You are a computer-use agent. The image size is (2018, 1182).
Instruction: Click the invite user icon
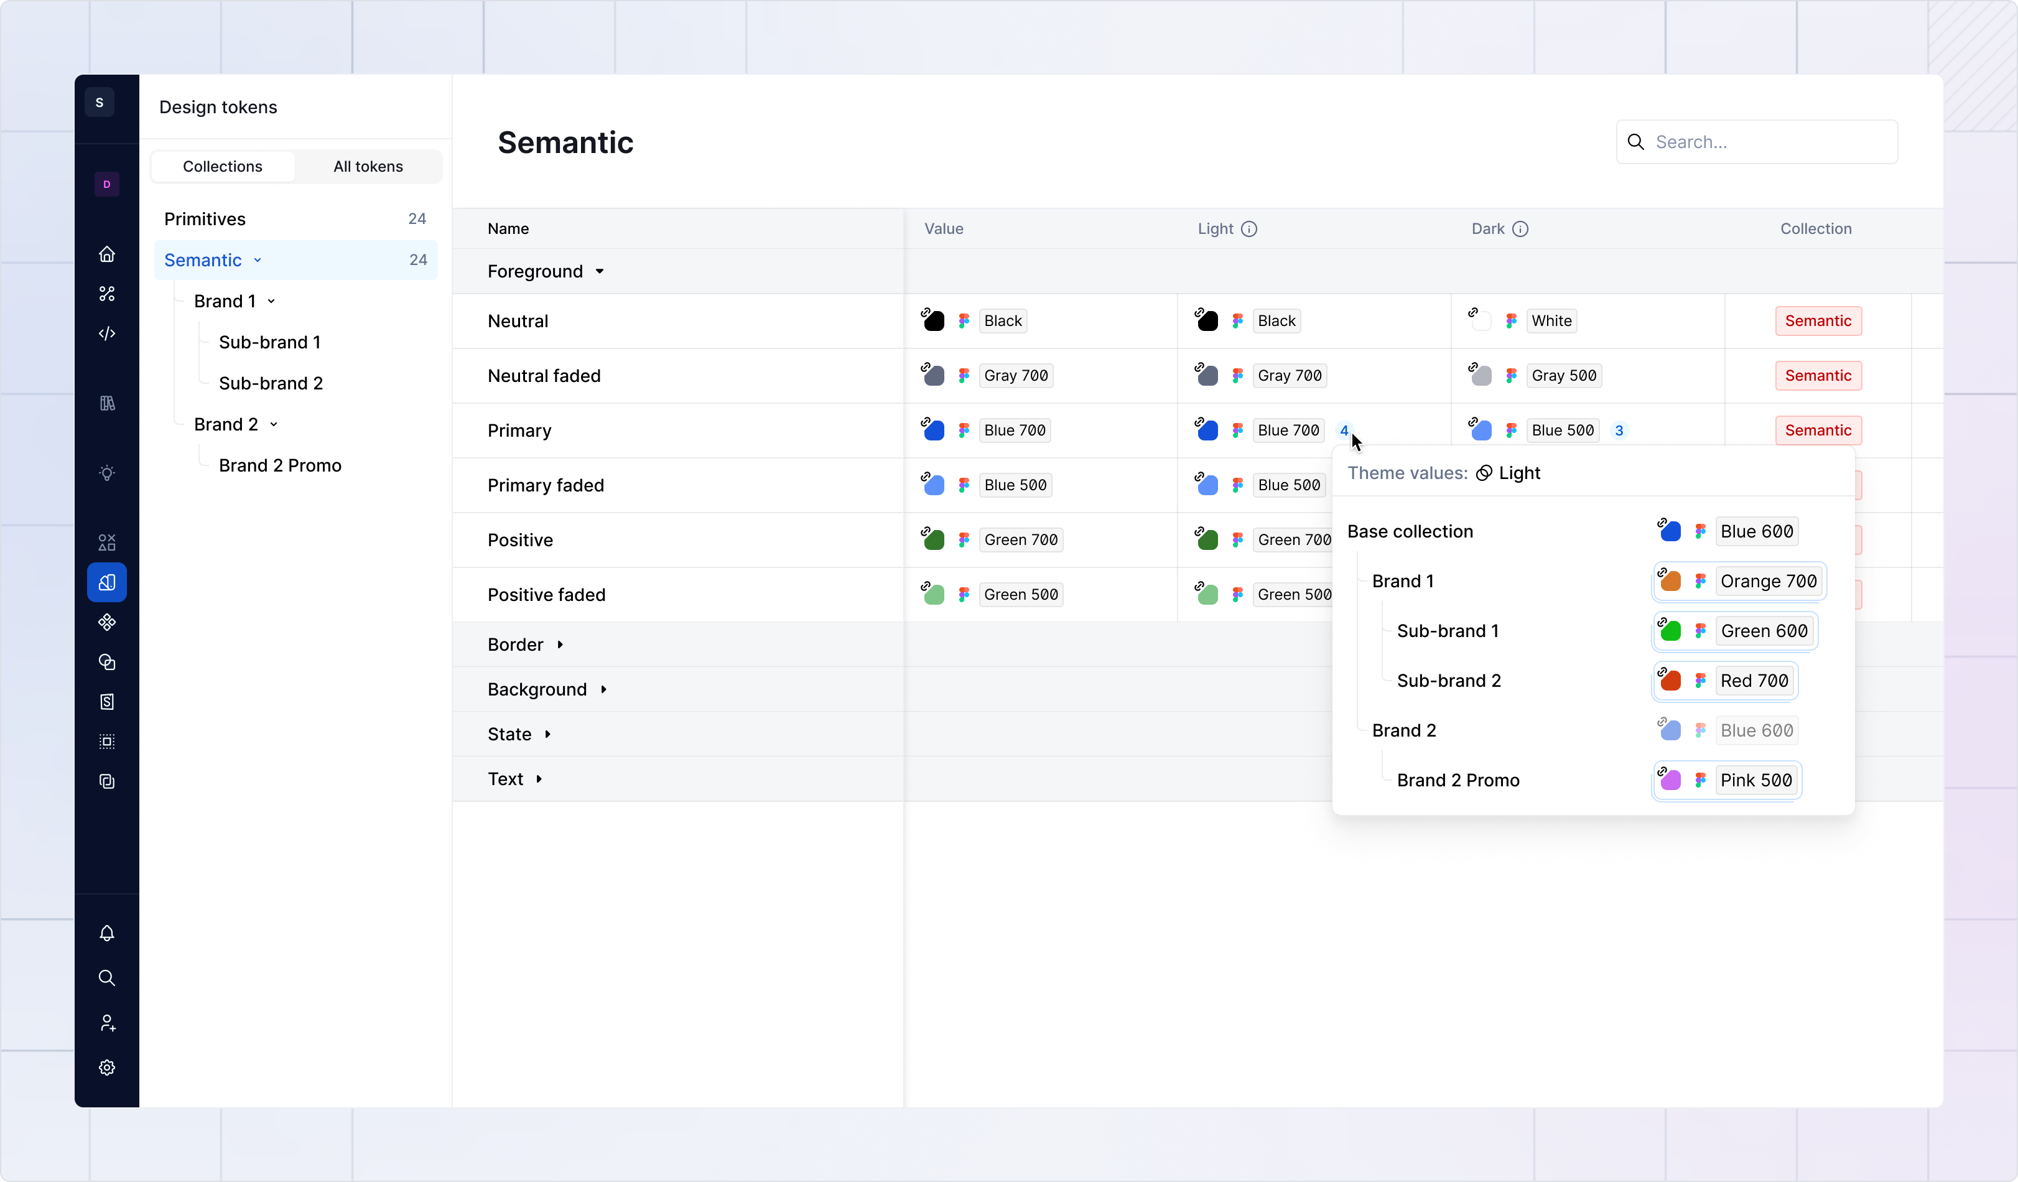106,1023
